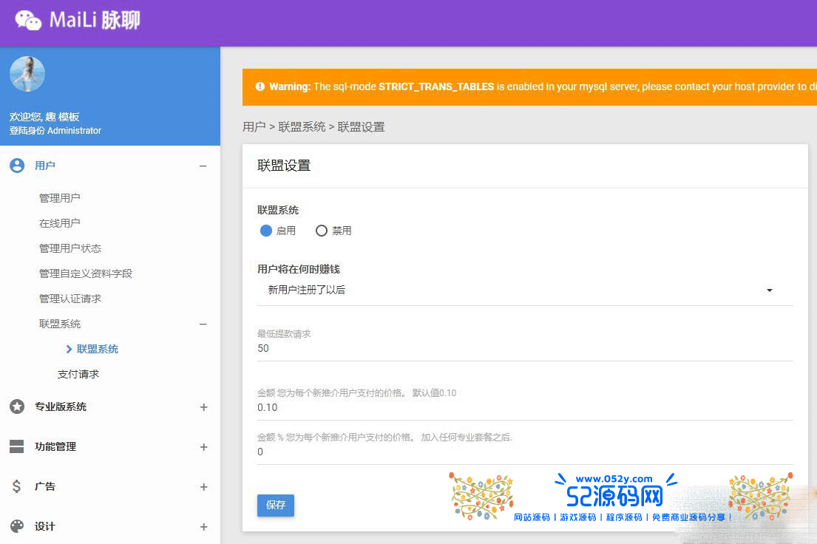Click the 用户 person icon in sidebar
The height and width of the screenshot is (544, 817).
17,166
